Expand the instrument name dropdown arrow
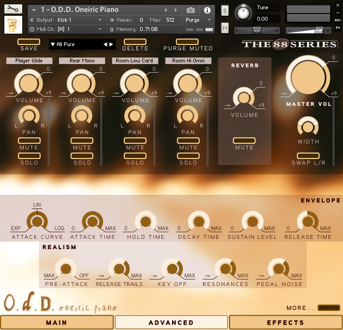Screen dimensions: 343x330 pos(34,10)
